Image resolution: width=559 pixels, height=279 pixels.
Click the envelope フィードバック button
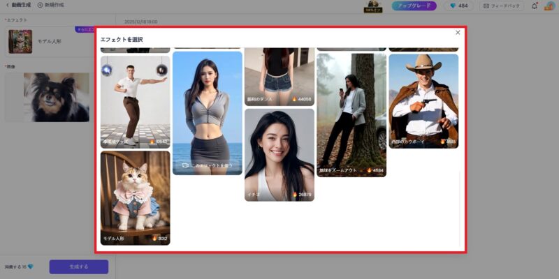[502, 6]
